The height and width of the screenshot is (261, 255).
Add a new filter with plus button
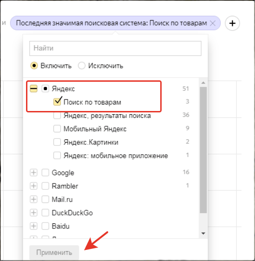pos(232,23)
